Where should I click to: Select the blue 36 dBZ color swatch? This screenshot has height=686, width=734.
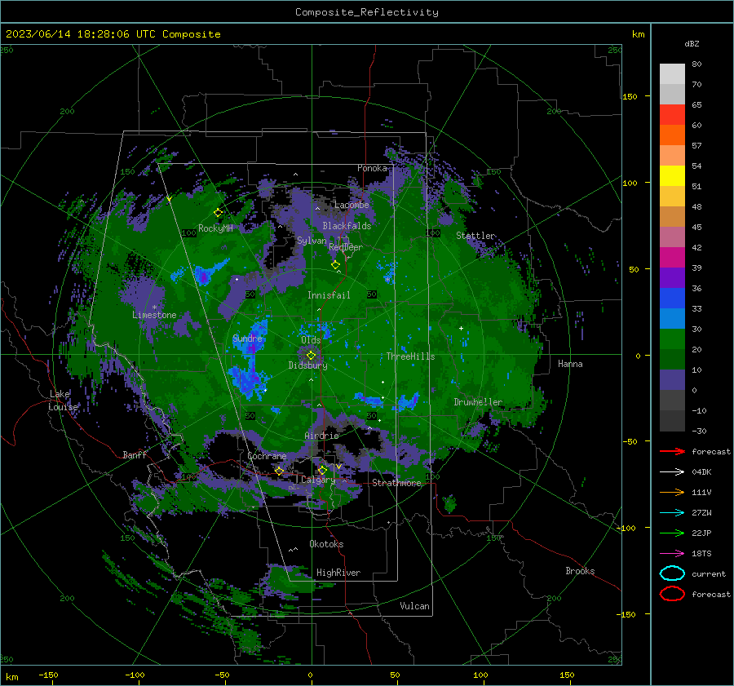pos(672,298)
